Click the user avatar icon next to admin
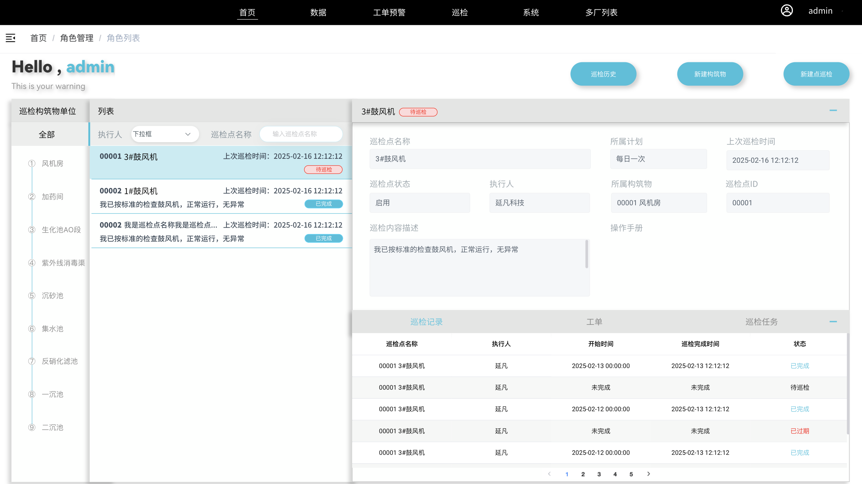 pos(787,11)
